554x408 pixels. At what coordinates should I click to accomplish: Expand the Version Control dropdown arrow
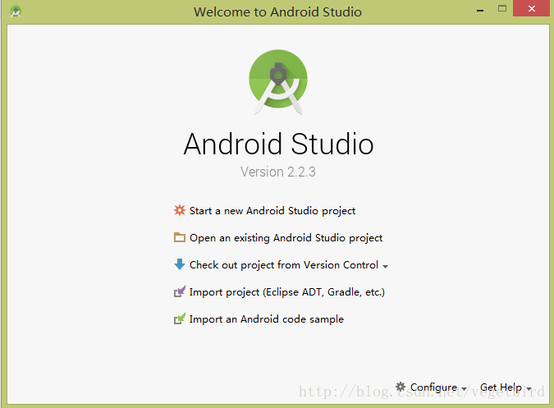386,266
